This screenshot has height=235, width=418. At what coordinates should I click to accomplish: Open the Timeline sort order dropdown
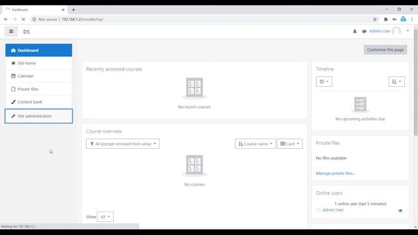click(396, 82)
